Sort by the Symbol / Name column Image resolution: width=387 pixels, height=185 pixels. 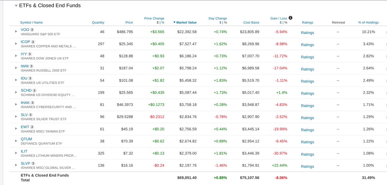[x=31, y=23]
